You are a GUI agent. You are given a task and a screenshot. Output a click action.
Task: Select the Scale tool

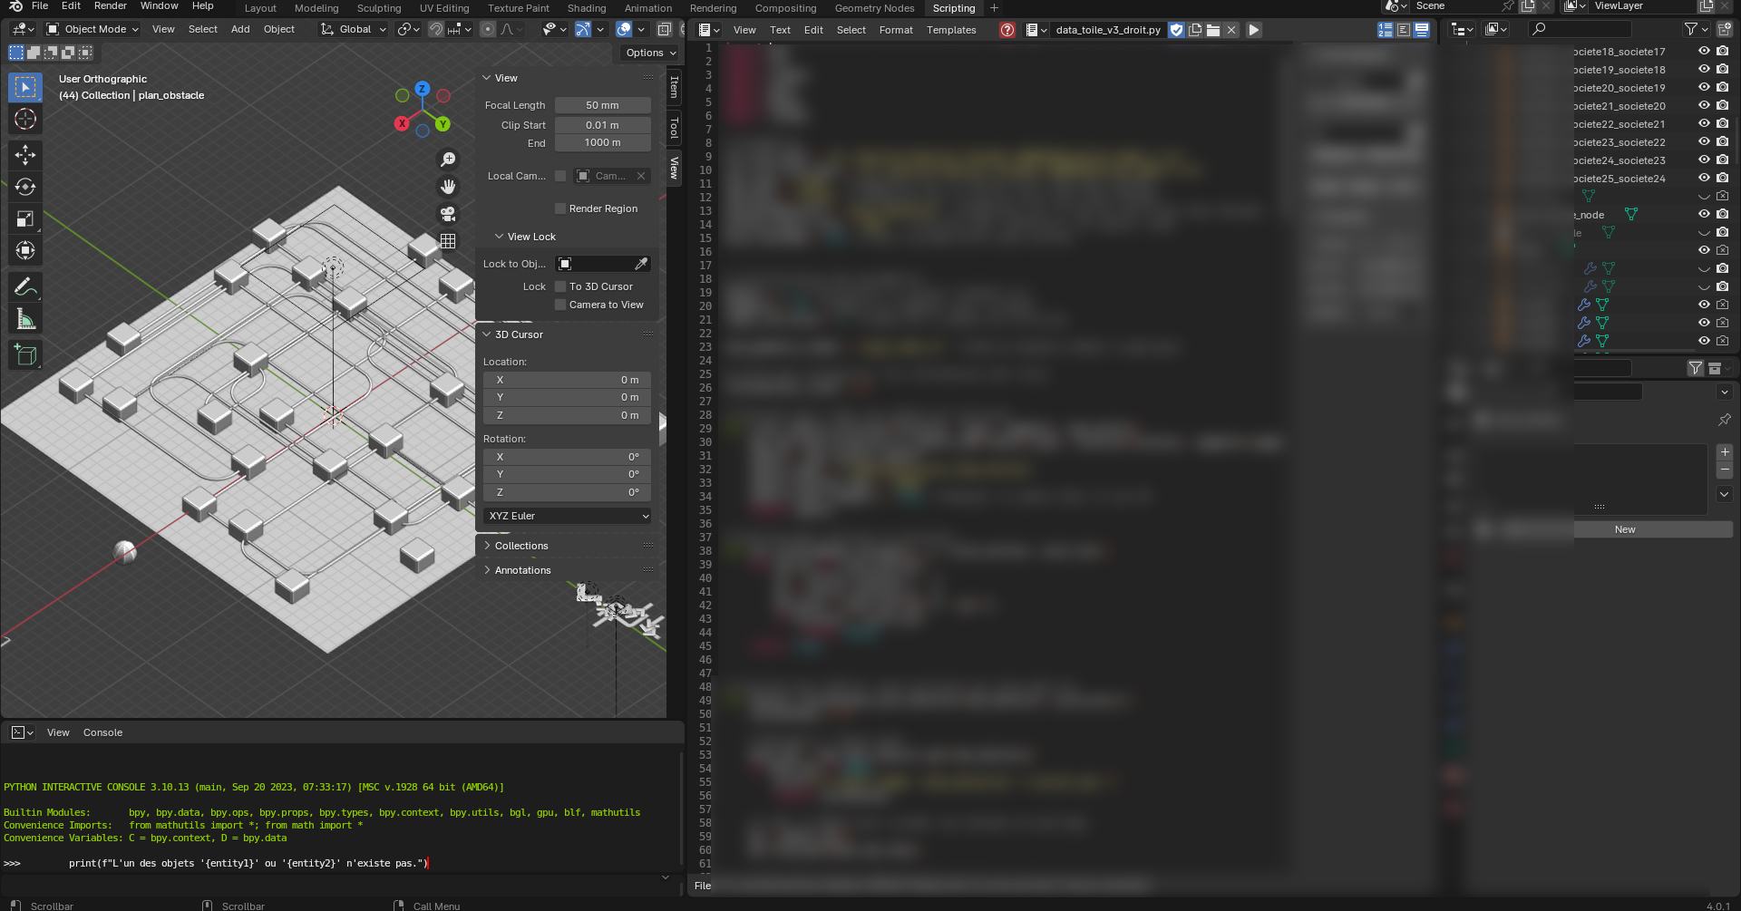tap(25, 218)
